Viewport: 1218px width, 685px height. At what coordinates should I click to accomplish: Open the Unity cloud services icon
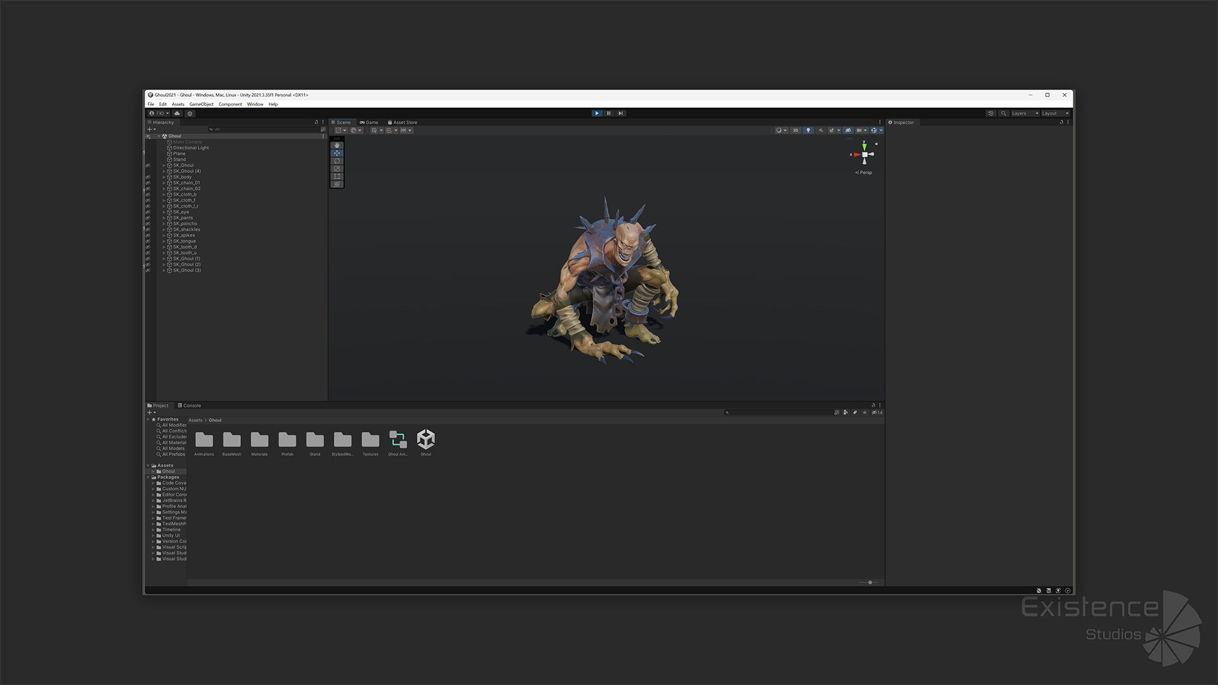tap(177, 114)
